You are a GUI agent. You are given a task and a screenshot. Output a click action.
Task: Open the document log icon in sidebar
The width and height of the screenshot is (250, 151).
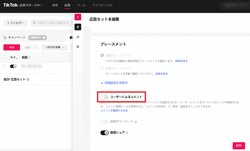tap(78, 47)
